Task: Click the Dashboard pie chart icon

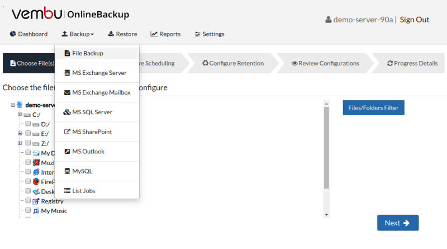Action: [x=13, y=34]
